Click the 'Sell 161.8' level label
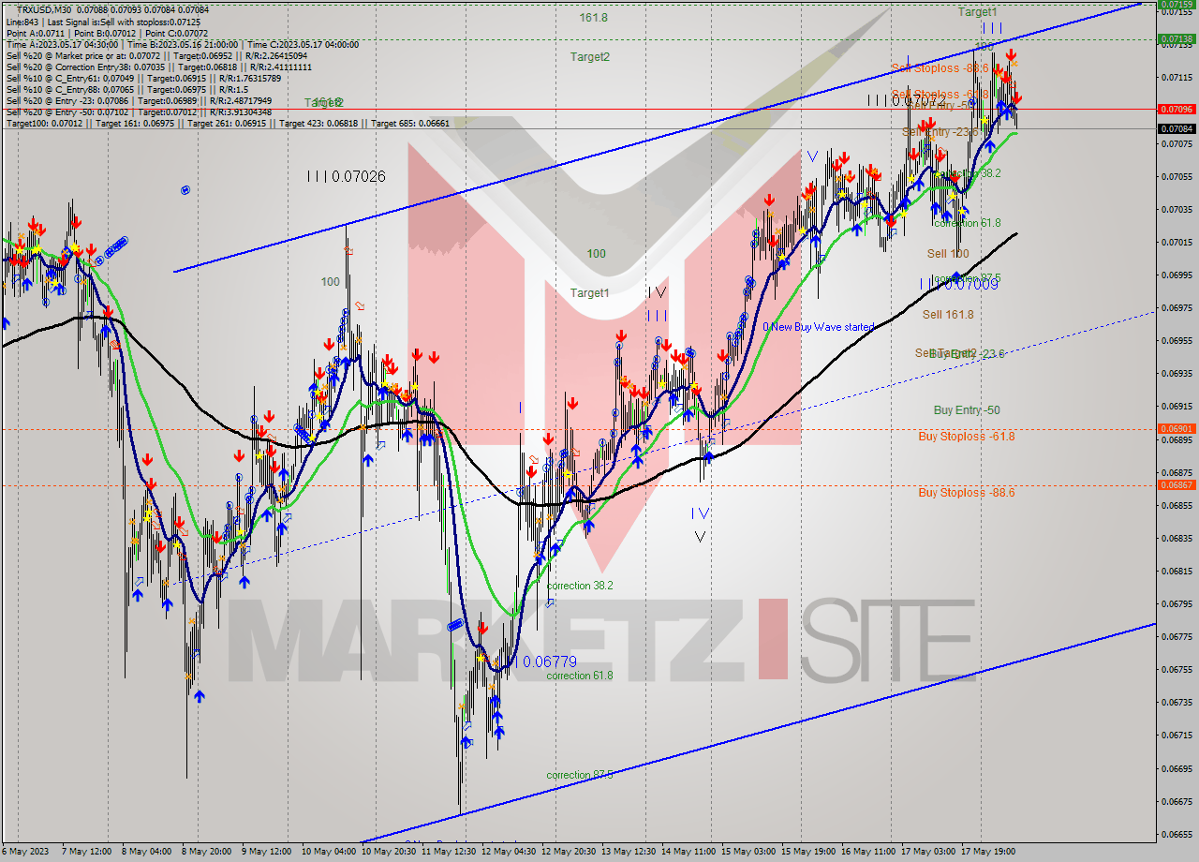Viewport: 1199px width, 862px height. pos(948,315)
